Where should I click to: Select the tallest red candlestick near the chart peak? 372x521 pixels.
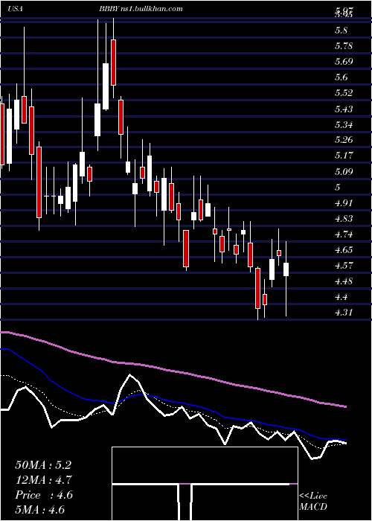(x=113, y=63)
